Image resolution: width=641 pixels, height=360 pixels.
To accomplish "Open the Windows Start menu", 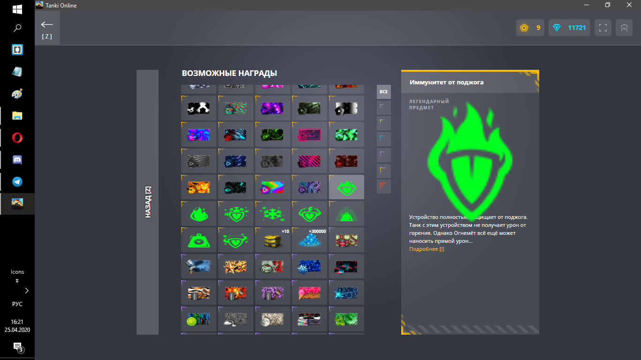I will pos(17,9).
